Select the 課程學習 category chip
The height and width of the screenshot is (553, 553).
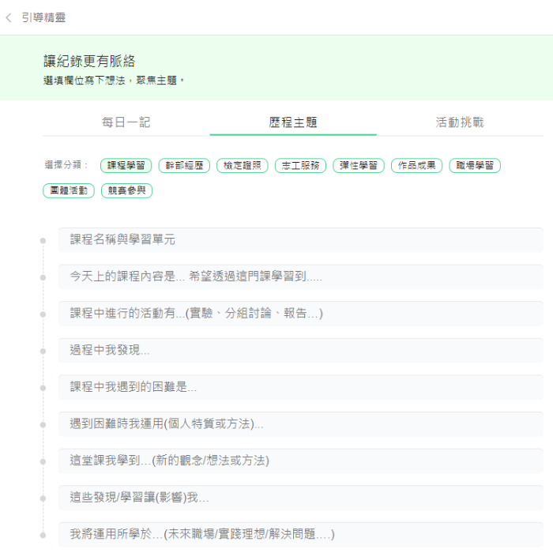(x=126, y=166)
